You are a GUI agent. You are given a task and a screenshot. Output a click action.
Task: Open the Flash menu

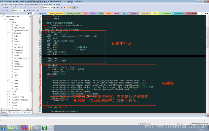[21, 4]
